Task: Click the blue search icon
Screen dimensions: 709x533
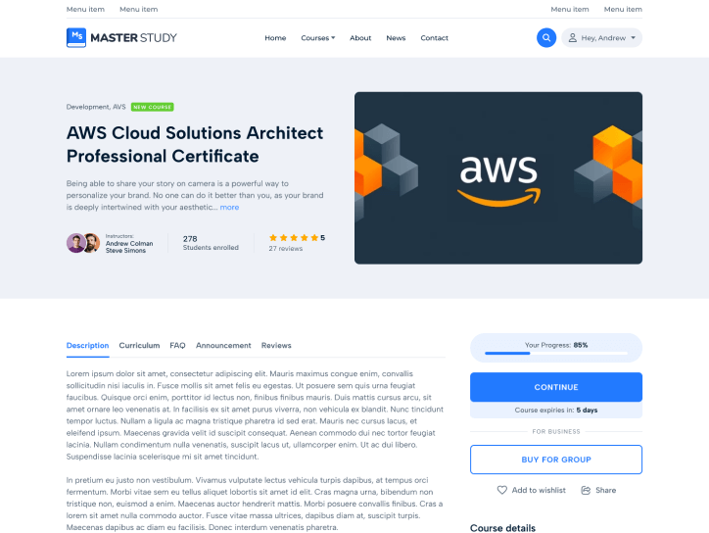Action: pyautogui.click(x=546, y=38)
